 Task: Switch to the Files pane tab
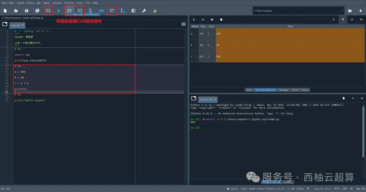pos(305,90)
